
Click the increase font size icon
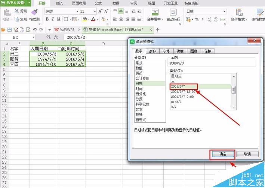tap(100, 11)
